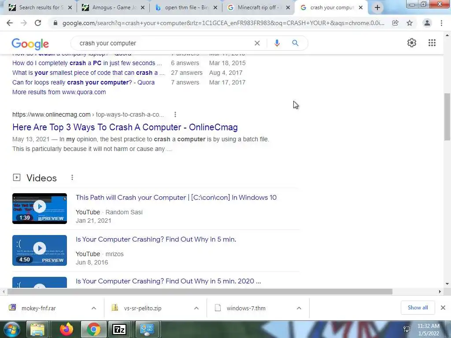This screenshot has width=451, height=338.
Task: Open Top 3 Ways To Crash A Computer result
Action: point(125,127)
